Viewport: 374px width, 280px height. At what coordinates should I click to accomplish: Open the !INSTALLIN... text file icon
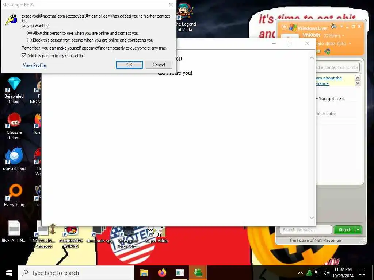click(14, 232)
